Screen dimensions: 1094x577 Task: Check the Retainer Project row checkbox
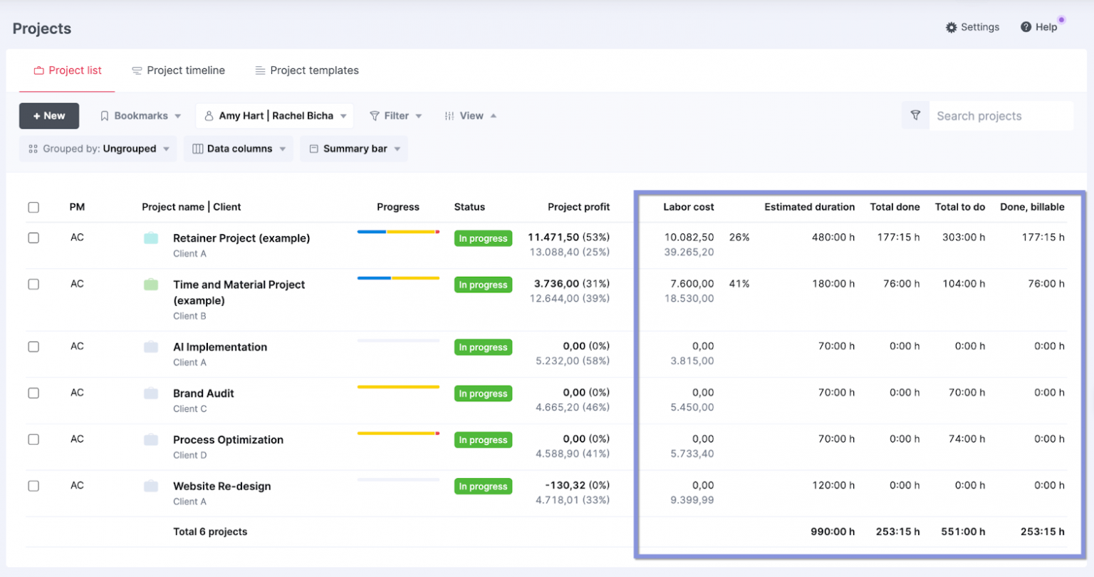point(33,238)
